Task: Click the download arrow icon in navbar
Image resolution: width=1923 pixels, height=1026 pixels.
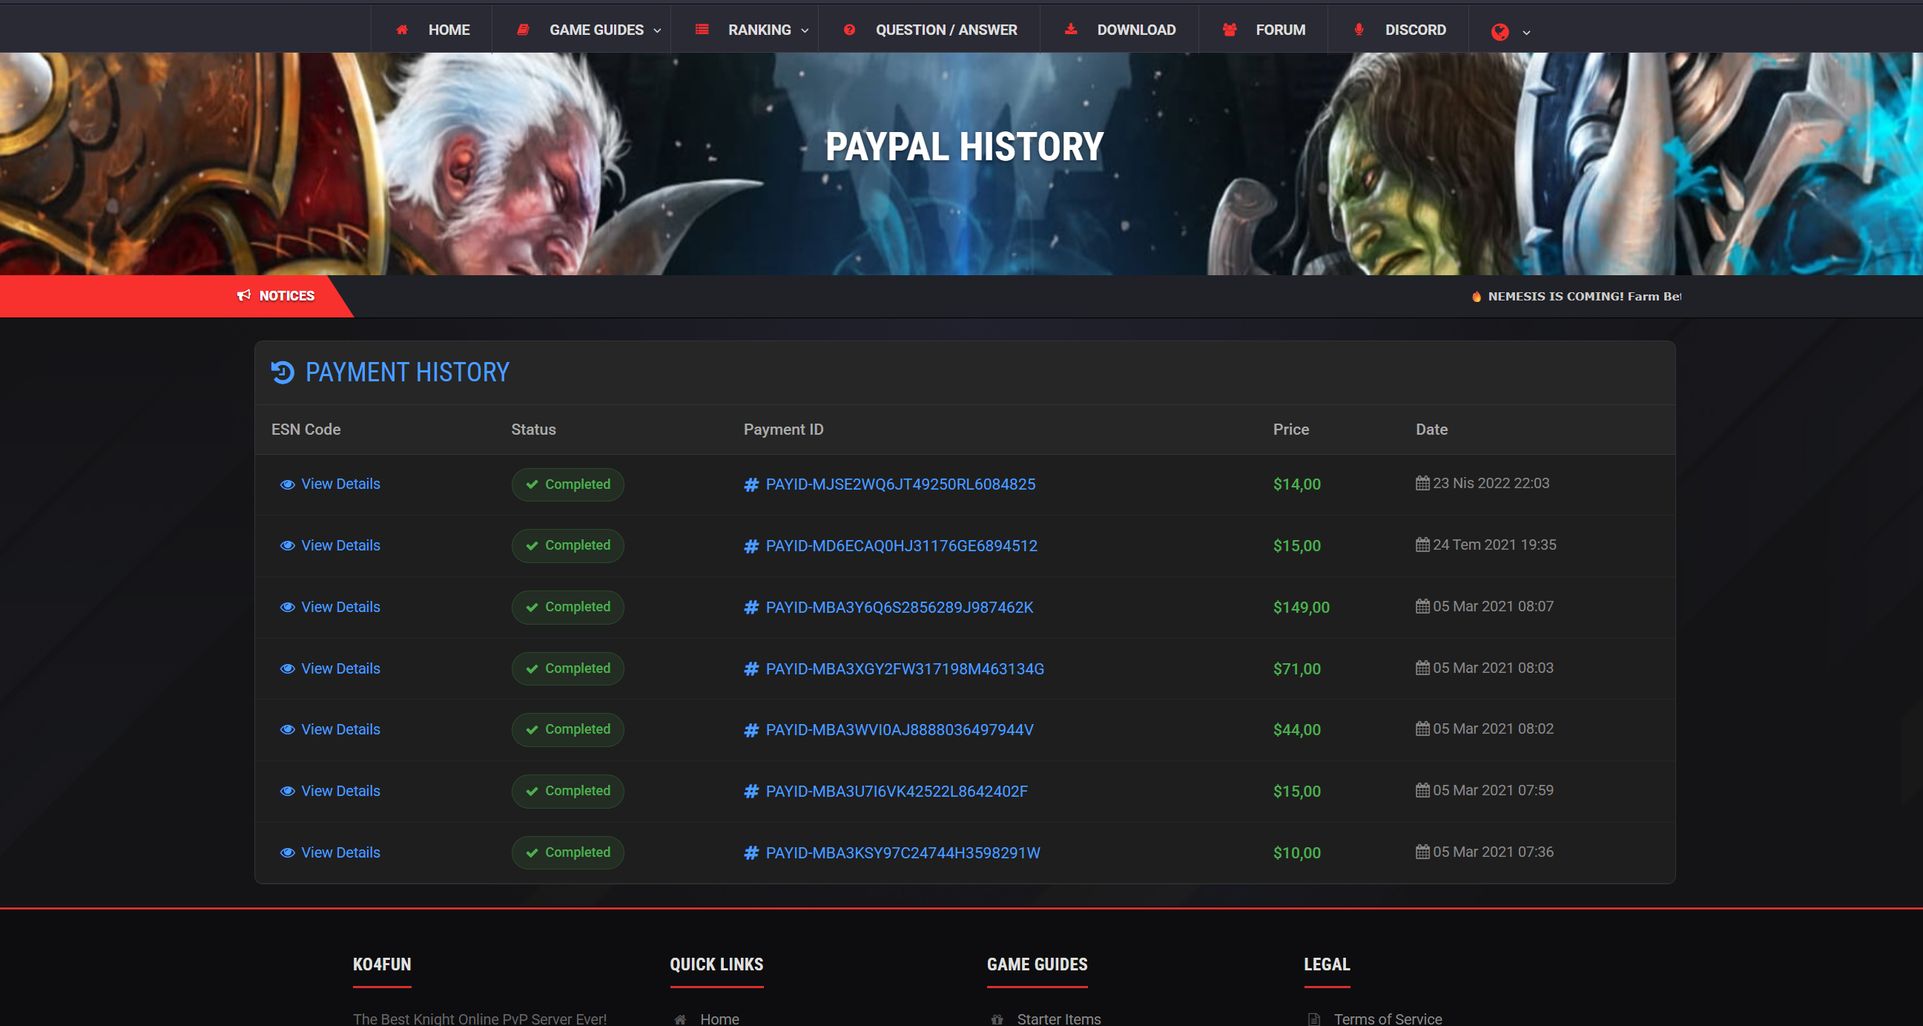Action: pos(1070,30)
